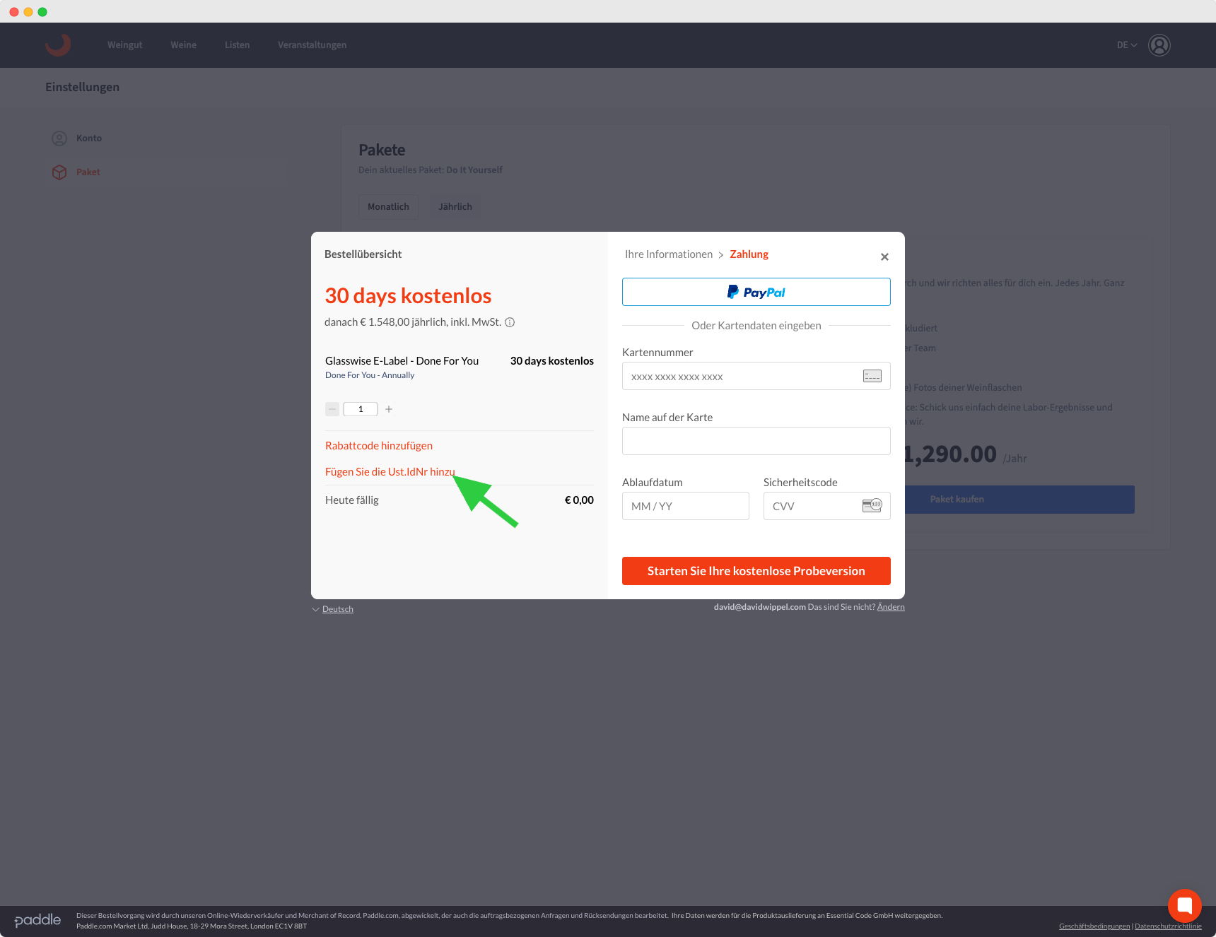The image size is (1216, 937).
Task: Pay with PayPal button
Action: coord(756,292)
